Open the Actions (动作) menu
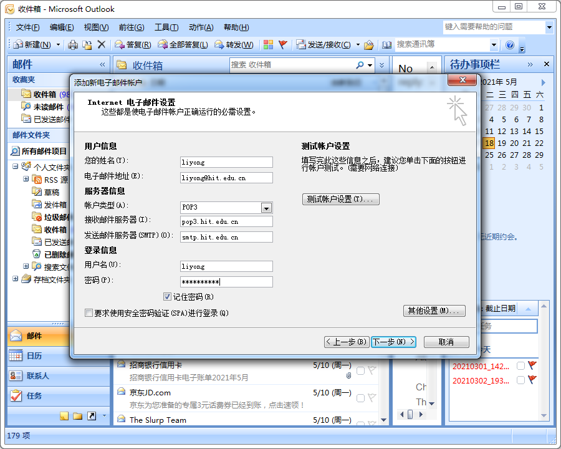The image size is (561, 449). pos(201,27)
